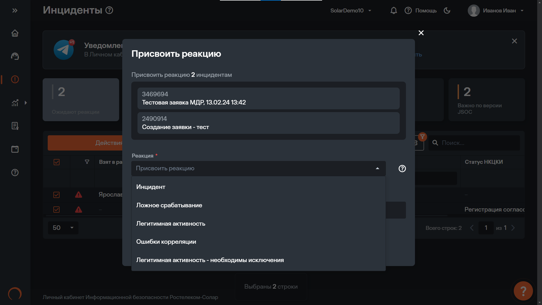Image resolution: width=542 pixels, height=305 pixels.
Task: Open the analytics chart sidebar icon
Action: tap(15, 103)
